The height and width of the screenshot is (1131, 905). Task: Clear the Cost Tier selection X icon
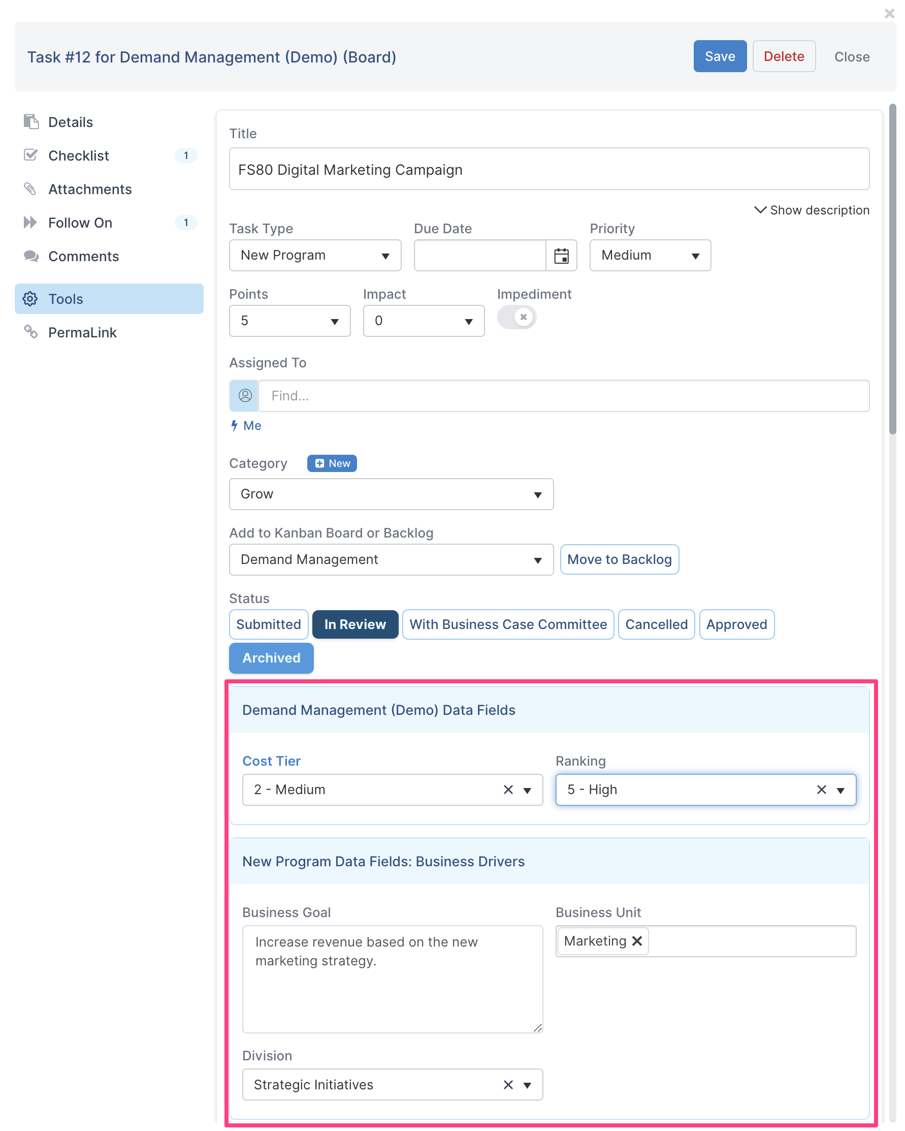click(x=508, y=790)
